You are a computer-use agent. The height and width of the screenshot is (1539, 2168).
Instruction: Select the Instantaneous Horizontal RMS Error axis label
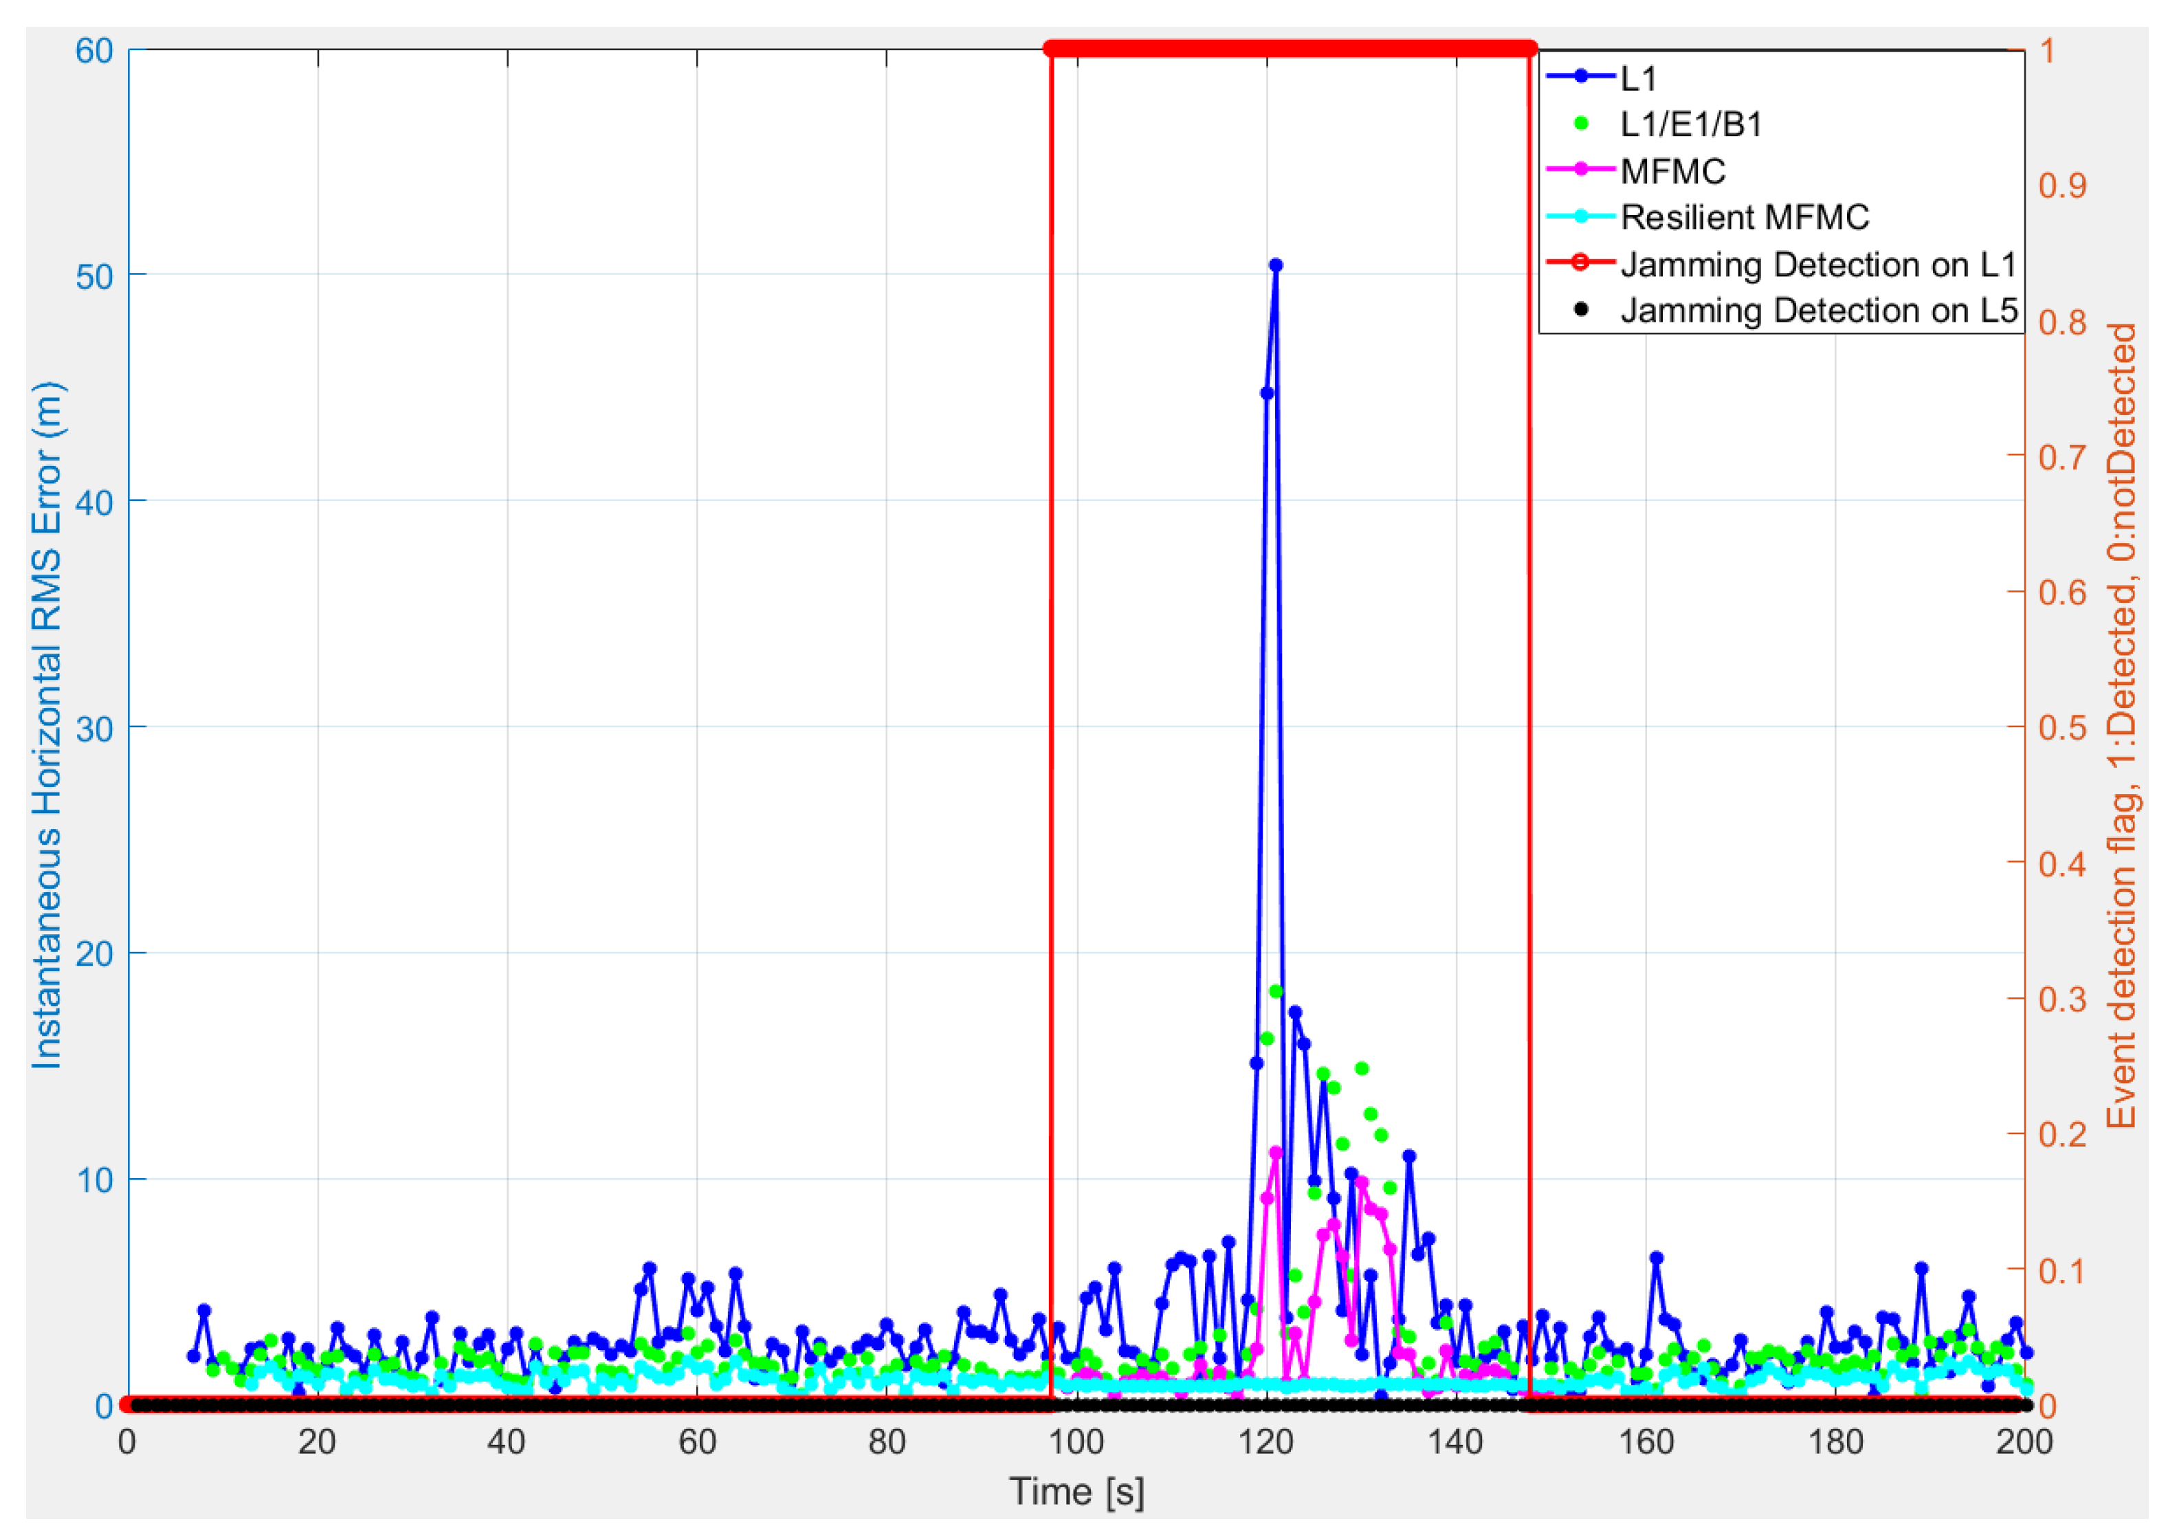tap(47, 726)
